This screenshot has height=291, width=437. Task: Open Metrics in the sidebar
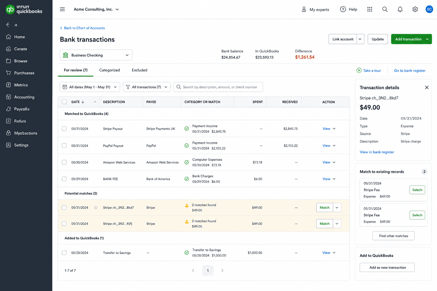click(21, 85)
